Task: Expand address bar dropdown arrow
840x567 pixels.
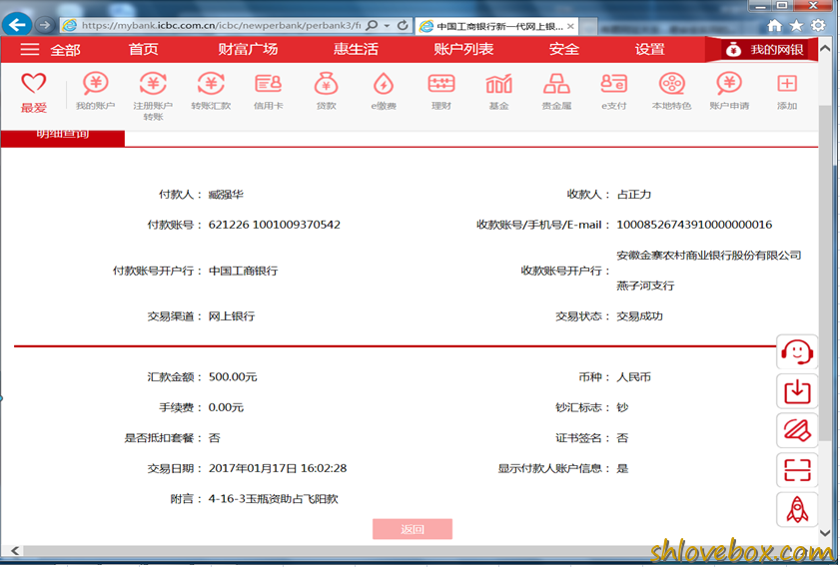Action: (x=387, y=26)
